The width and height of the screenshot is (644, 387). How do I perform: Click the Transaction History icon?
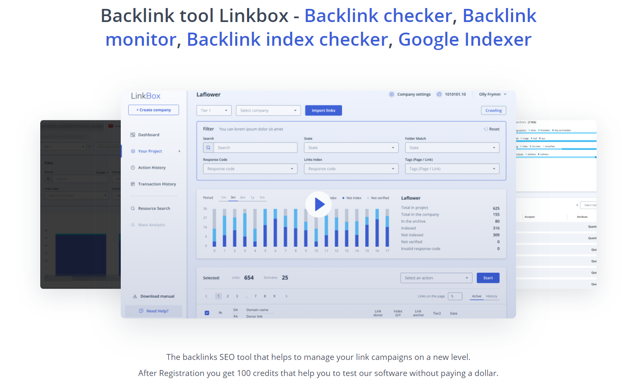[x=133, y=184]
